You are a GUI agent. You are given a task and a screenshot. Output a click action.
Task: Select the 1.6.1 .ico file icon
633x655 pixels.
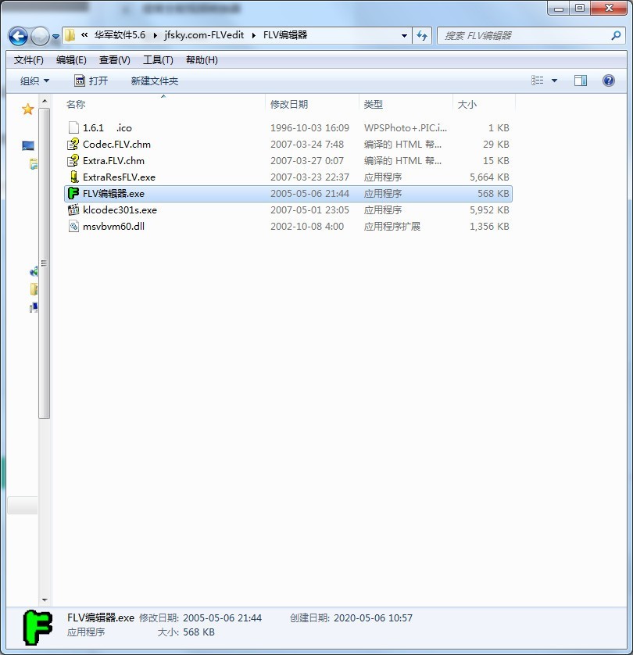click(73, 127)
